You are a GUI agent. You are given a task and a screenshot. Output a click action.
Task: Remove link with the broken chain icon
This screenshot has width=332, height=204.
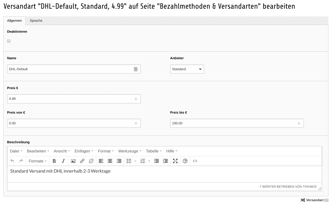[x=91, y=161]
